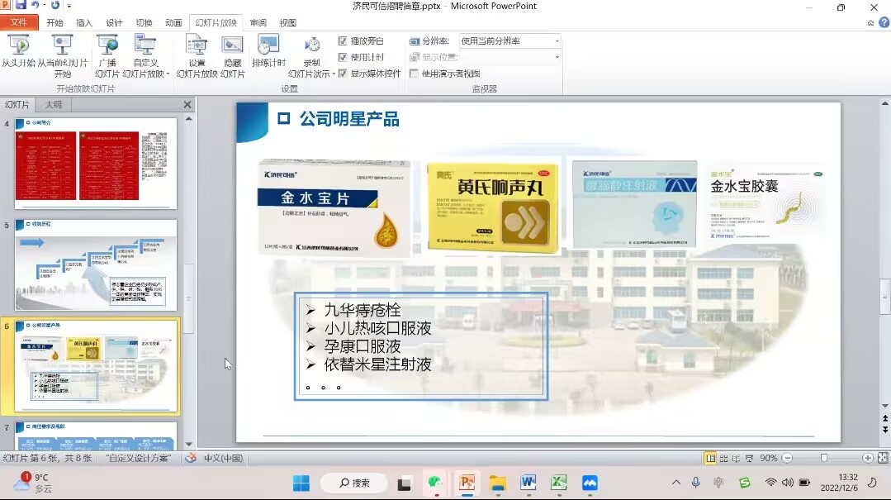
Task: Toggle the Use Timings (使用计时) checkbox
Action: click(x=343, y=57)
